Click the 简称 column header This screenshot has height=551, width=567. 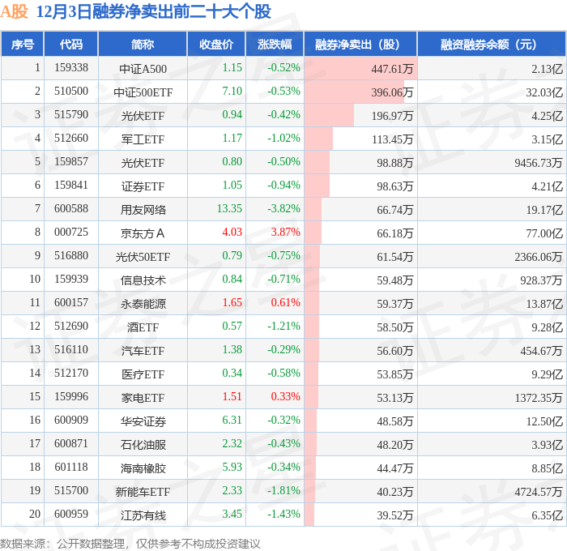tap(143, 44)
